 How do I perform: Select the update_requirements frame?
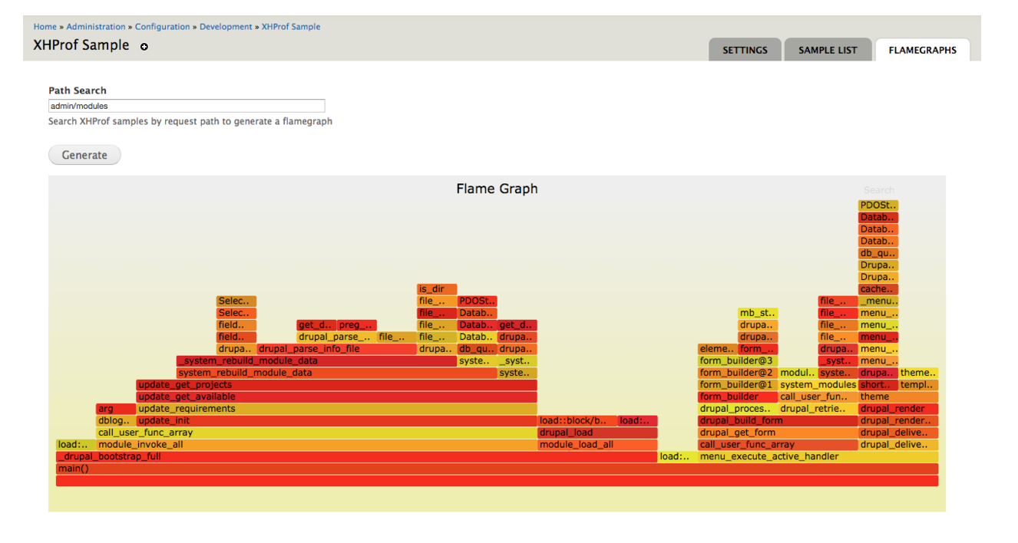[x=336, y=409]
